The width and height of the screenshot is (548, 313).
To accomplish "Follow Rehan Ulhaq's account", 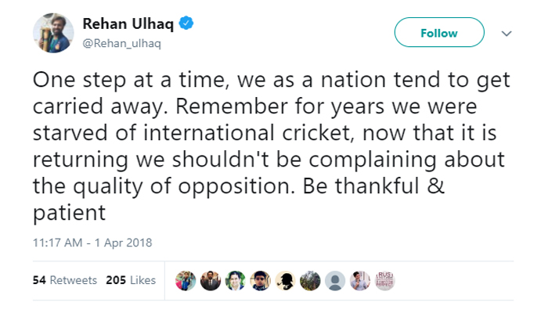I will click(x=439, y=33).
